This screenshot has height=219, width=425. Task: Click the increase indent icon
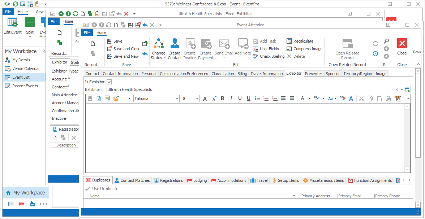coord(292,99)
